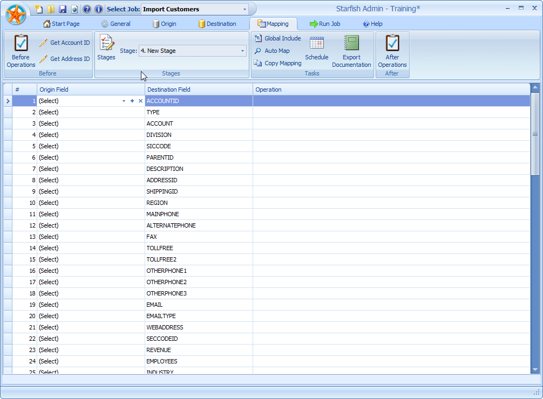The height and width of the screenshot is (399, 543).
Task: Click the Help question mark icon
Action: (87, 9)
